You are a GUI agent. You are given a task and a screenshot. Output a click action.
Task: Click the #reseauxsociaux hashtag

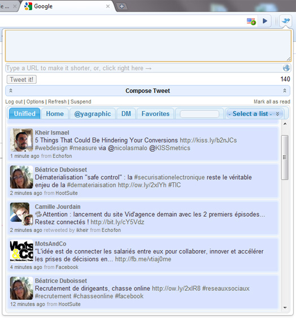[x=226, y=289]
